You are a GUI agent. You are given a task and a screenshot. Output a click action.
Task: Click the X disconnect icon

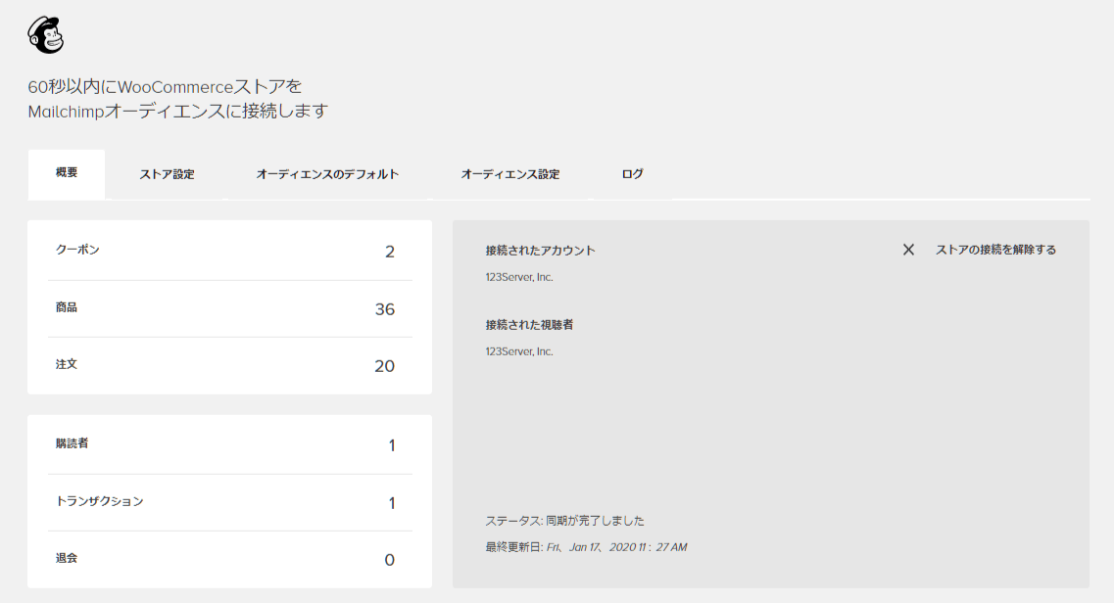click(x=908, y=250)
